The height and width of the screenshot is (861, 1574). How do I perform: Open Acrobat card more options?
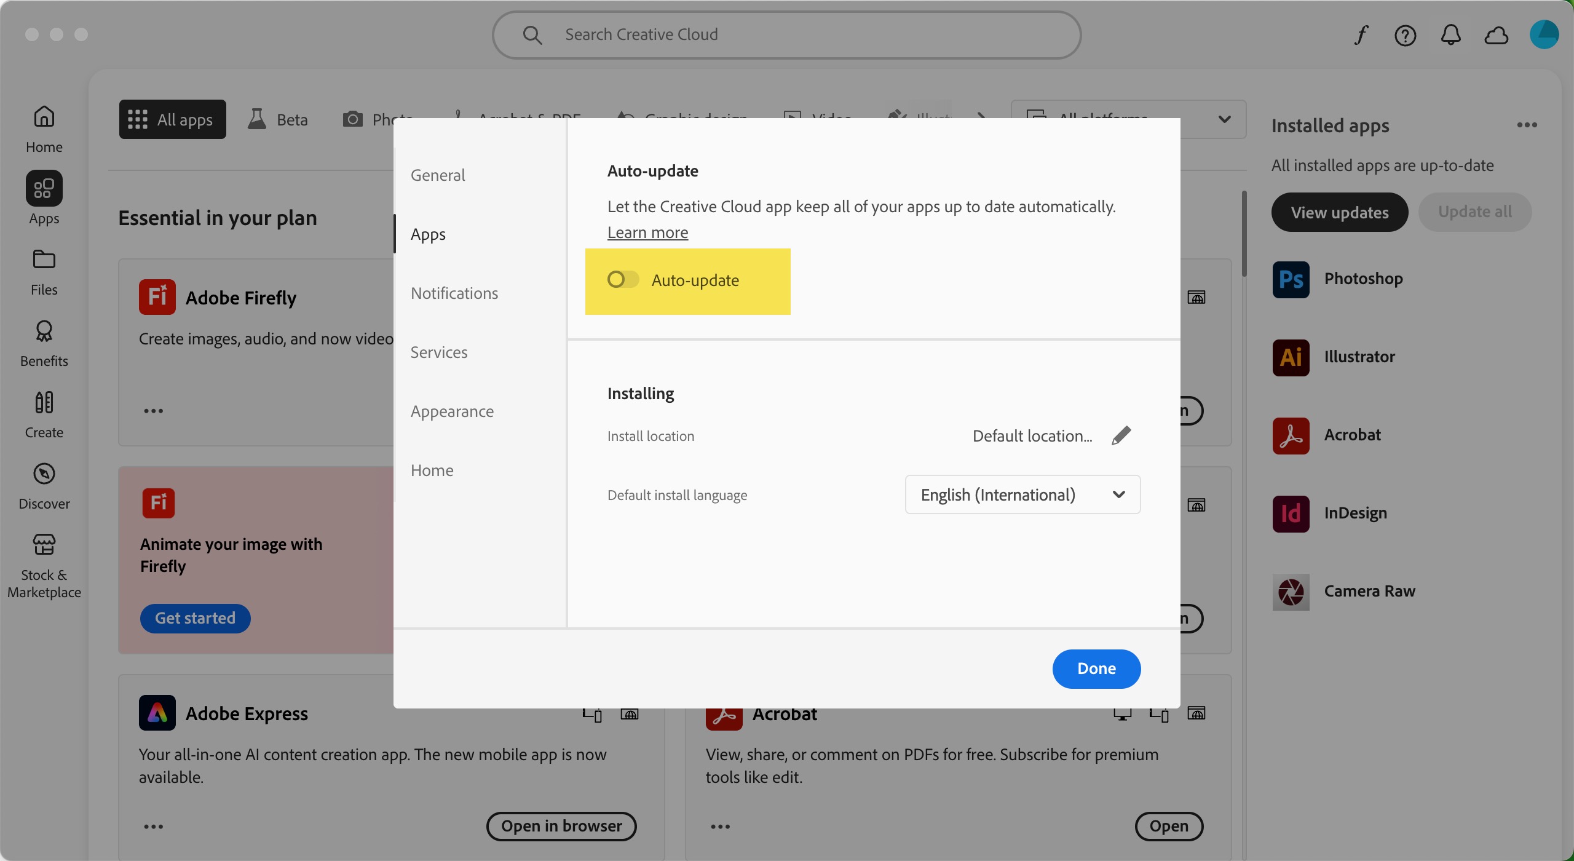720,827
